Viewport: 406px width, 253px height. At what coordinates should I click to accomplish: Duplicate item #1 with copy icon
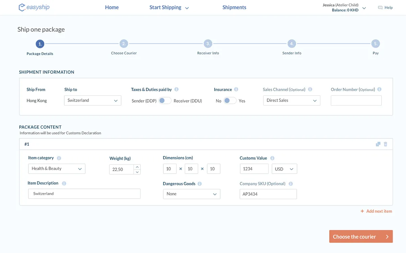click(378, 144)
